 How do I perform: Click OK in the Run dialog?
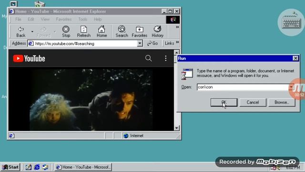click(x=224, y=102)
